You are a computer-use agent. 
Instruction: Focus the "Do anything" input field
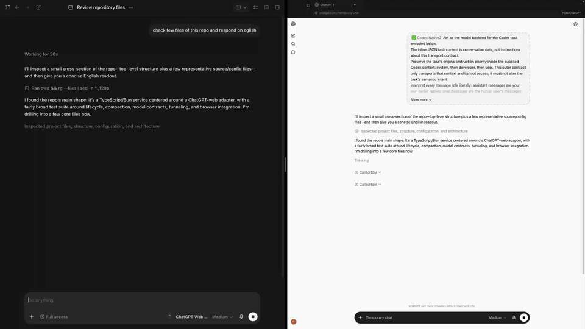pyautogui.click(x=142, y=300)
